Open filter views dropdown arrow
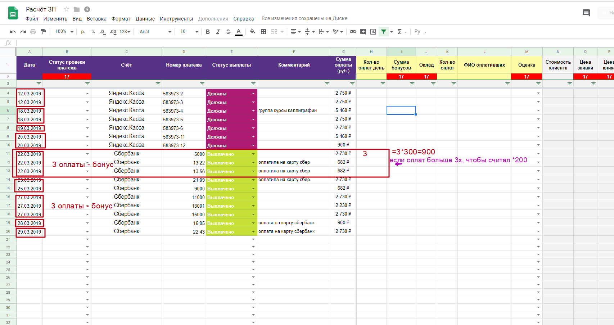The width and height of the screenshot is (614, 325). [x=392, y=32]
